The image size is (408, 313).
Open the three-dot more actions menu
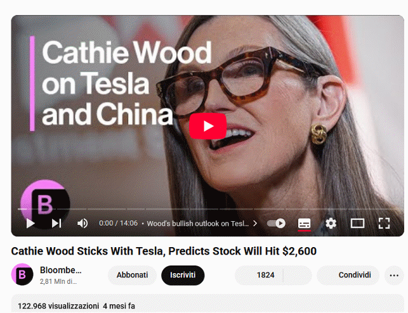[394, 275]
